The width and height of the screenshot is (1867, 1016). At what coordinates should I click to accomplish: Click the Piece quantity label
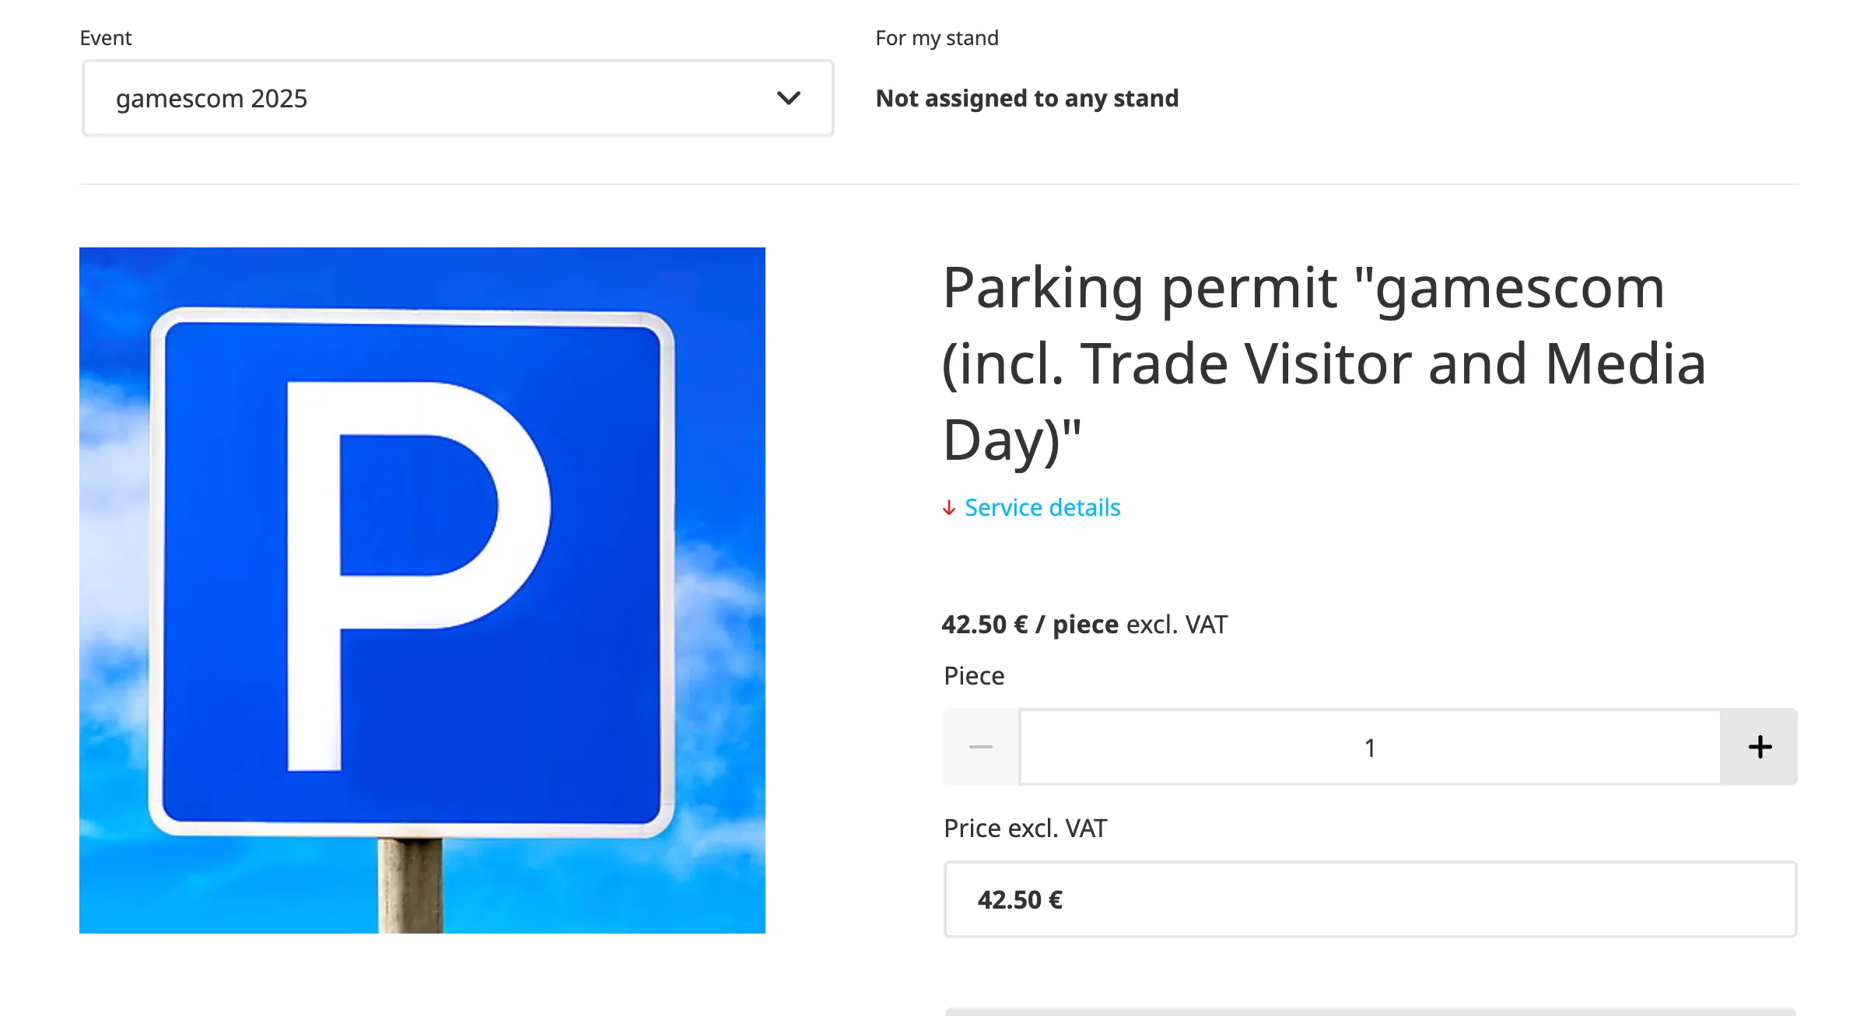(x=973, y=675)
